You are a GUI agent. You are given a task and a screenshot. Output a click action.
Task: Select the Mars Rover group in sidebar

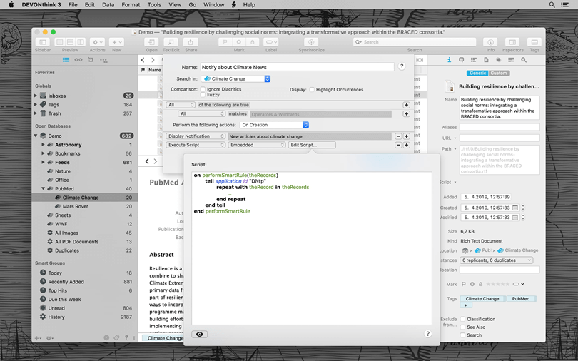pyautogui.click(x=85, y=206)
